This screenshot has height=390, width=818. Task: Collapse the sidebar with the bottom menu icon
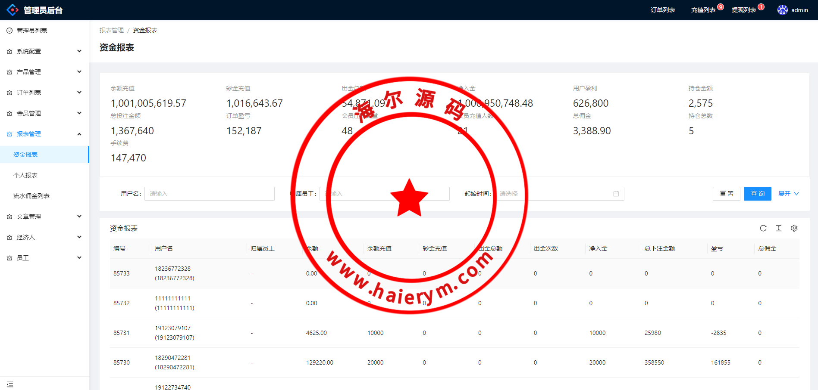[10, 384]
